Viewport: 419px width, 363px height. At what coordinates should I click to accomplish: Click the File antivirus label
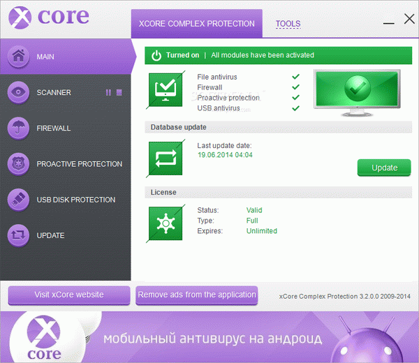tap(217, 77)
